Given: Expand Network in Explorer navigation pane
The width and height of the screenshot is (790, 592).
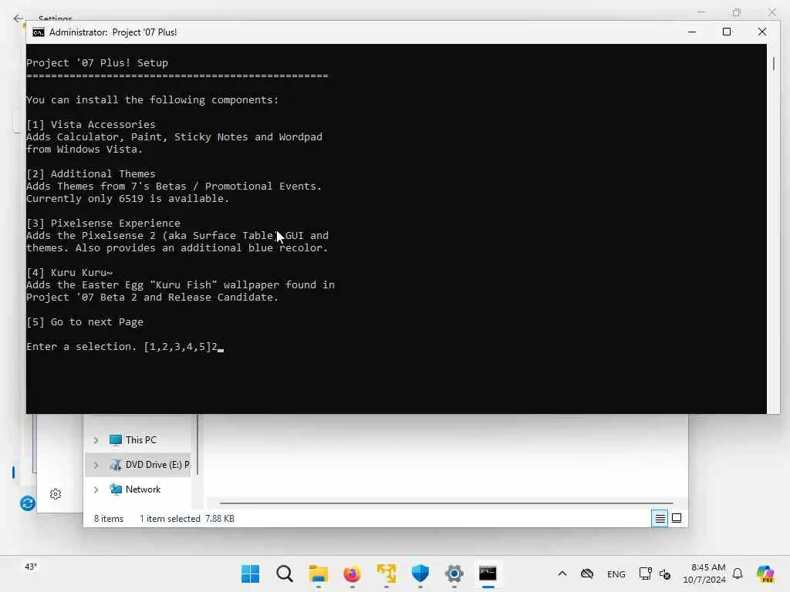Looking at the screenshot, I should 96,489.
